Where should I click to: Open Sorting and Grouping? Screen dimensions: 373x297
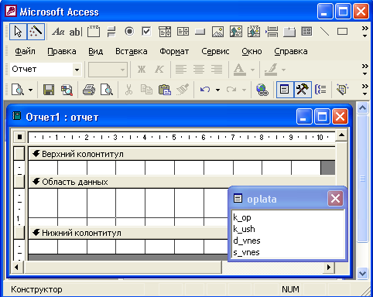pyautogui.click(x=320, y=90)
